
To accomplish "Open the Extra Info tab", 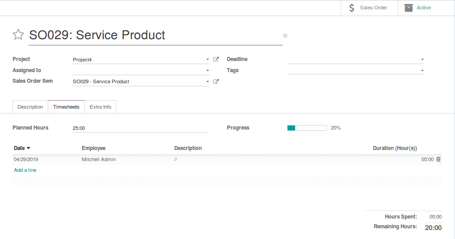I will 100,107.
